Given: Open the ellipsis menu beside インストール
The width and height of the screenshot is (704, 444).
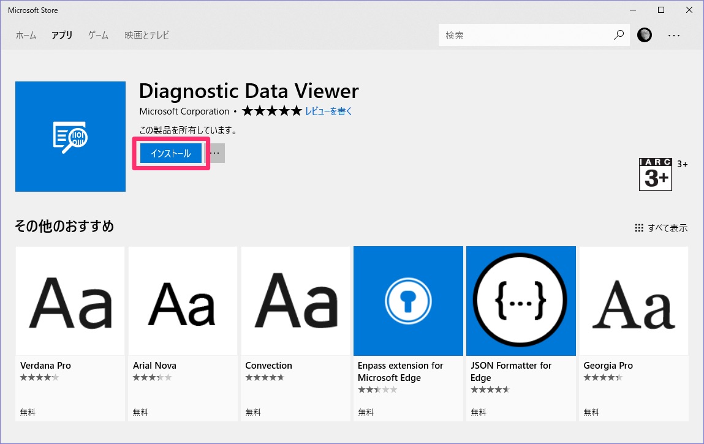Looking at the screenshot, I should point(216,153).
